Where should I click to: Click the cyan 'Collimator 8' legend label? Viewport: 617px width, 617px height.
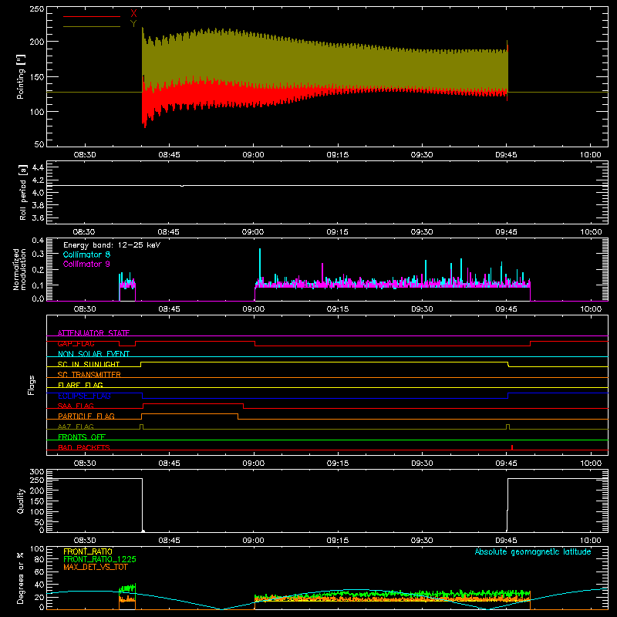86,255
